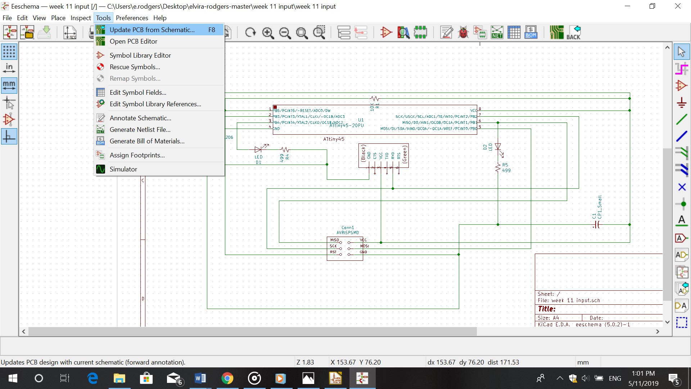The height and width of the screenshot is (389, 691).
Task: Click the Generate Netlist toolbar icon
Action: (497, 32)
